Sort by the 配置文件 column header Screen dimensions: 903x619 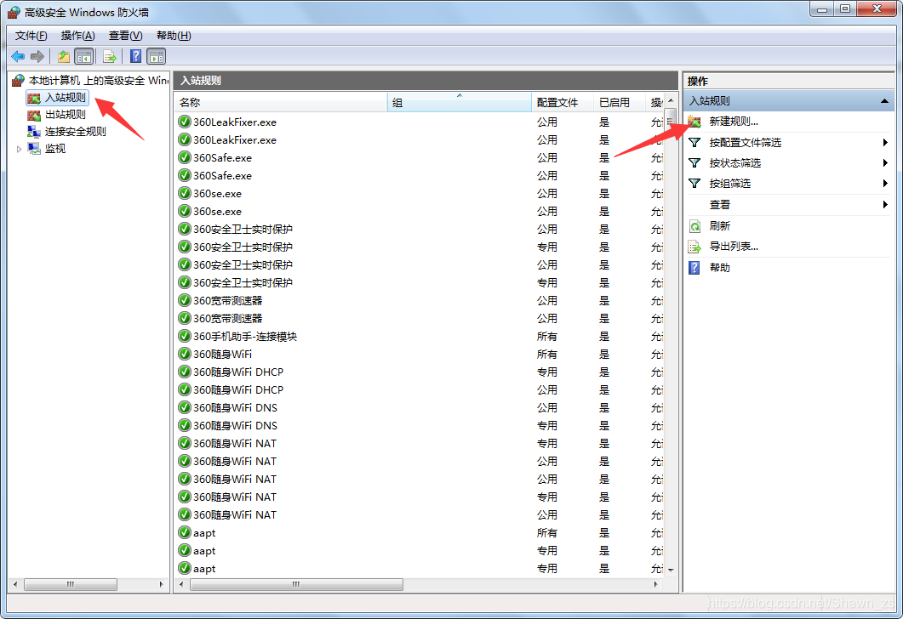tap(563, 102)
